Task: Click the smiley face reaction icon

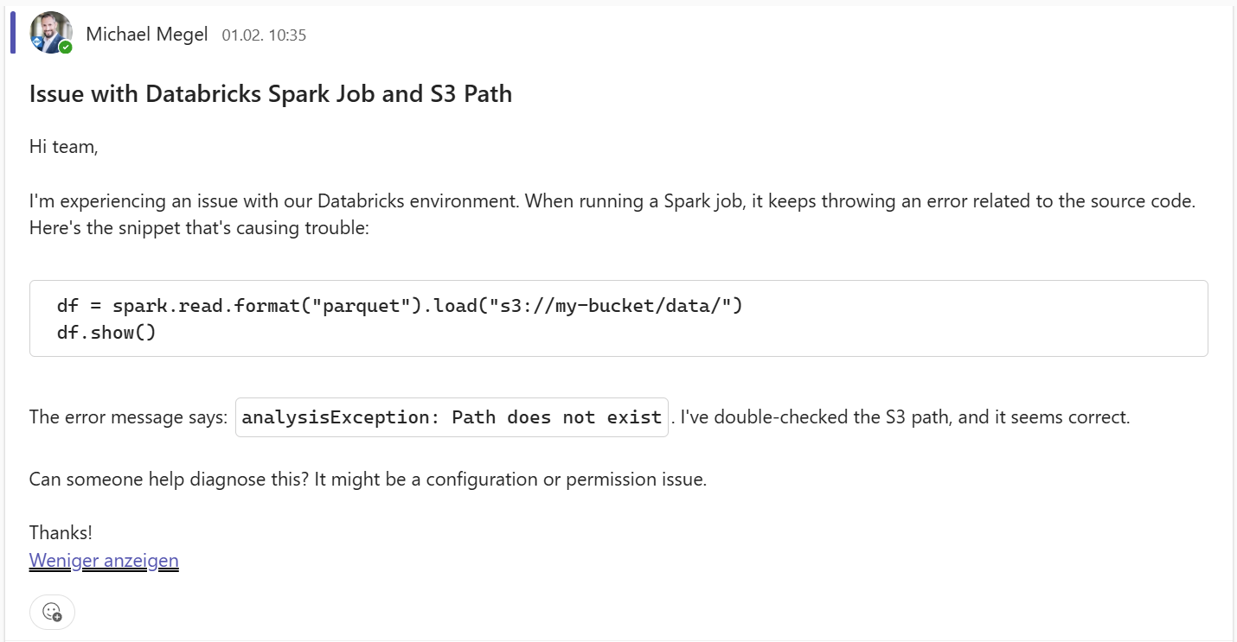Action: [x=52, y=612]
